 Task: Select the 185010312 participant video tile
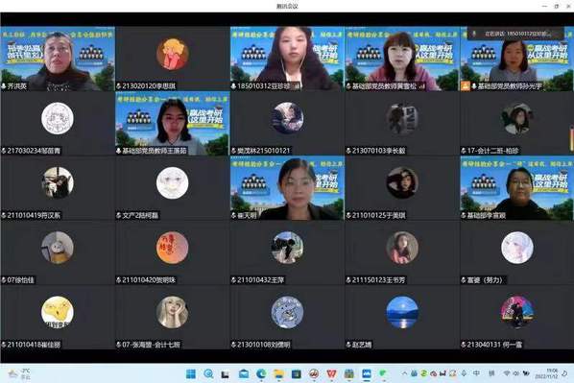[287, 59]
